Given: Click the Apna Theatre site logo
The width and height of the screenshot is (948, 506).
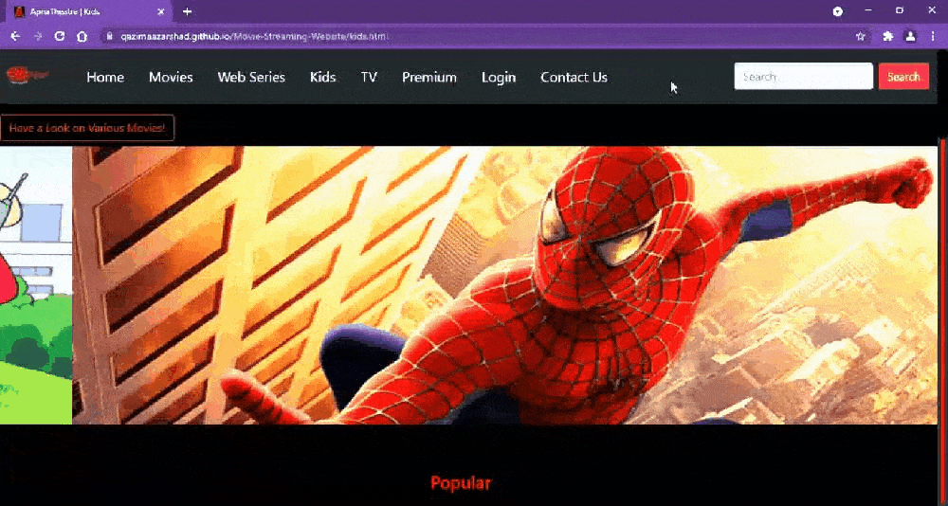Looking at the screenshot, I should (x=27, y=76).
